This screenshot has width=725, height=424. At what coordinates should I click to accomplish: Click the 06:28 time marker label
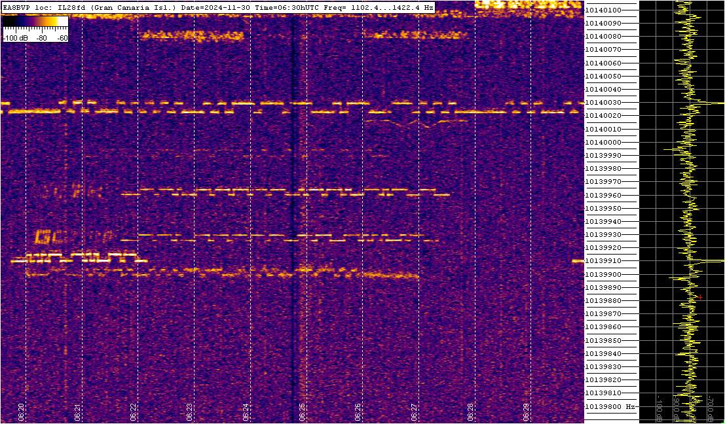[470, 412]
